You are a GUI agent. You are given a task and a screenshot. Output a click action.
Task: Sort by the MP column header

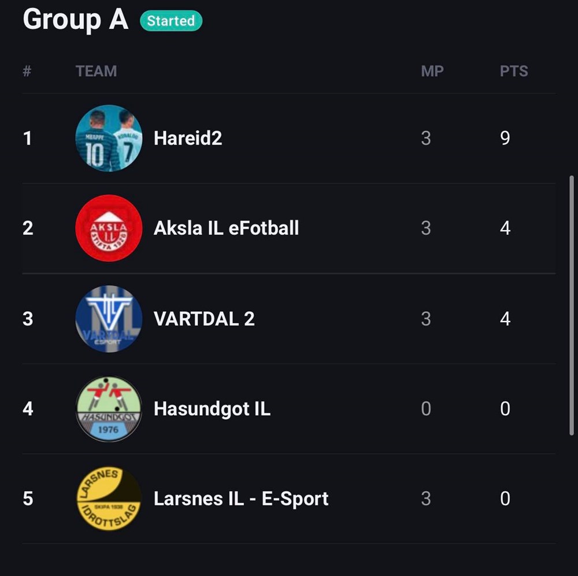(x=432, y=71)
